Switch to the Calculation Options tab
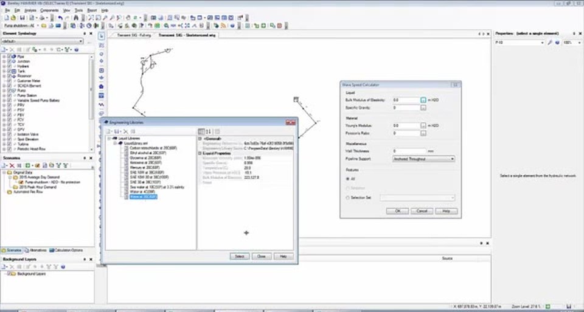584x312 pixels. [x=66, y=250]
